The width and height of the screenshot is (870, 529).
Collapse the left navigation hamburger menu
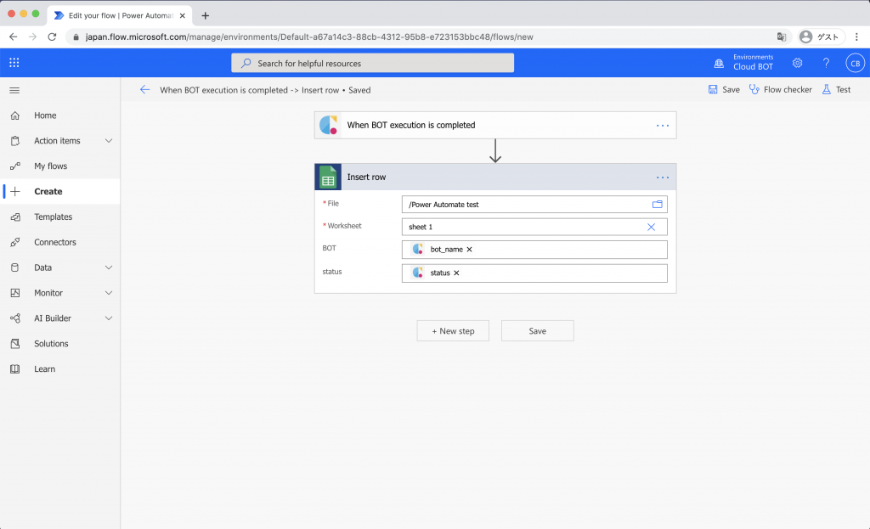tap(14, 90)
